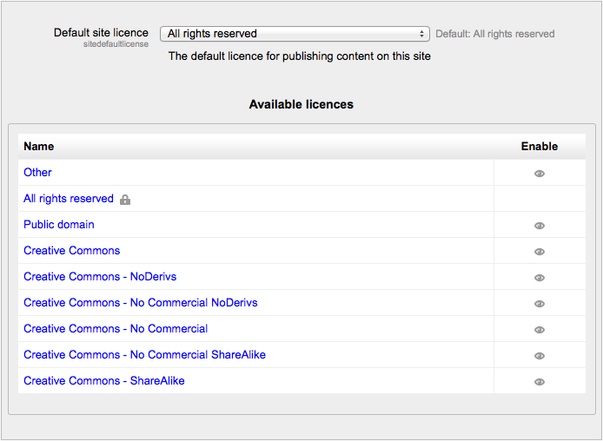Click the default licence description text

300,56
